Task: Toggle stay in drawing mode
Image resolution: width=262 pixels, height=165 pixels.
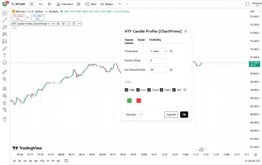Action: coord(5,96)
